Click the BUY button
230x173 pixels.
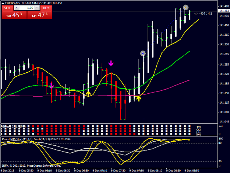coord(46,8)
